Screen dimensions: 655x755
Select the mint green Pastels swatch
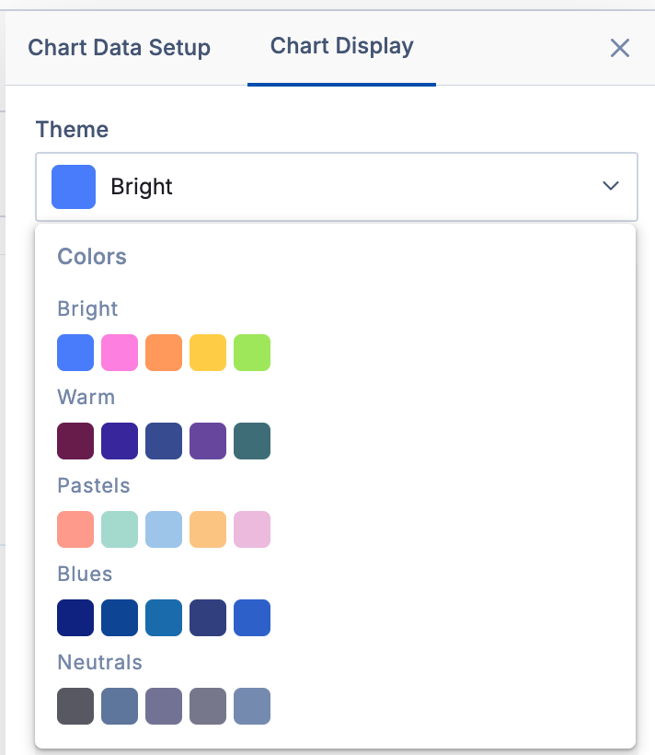120,529
